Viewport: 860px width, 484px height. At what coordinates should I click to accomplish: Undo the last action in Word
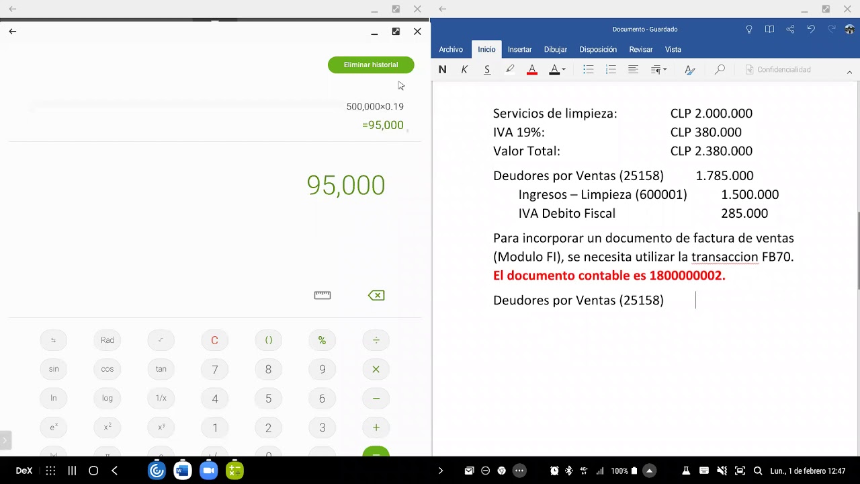(x=811, y=29)
